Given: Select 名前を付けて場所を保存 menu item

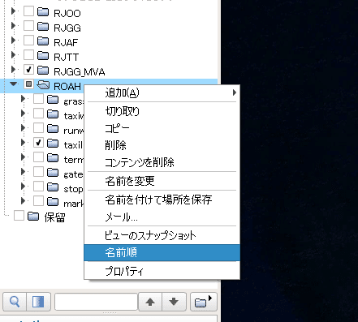Looking at the screenshot, I should point(162,200).
